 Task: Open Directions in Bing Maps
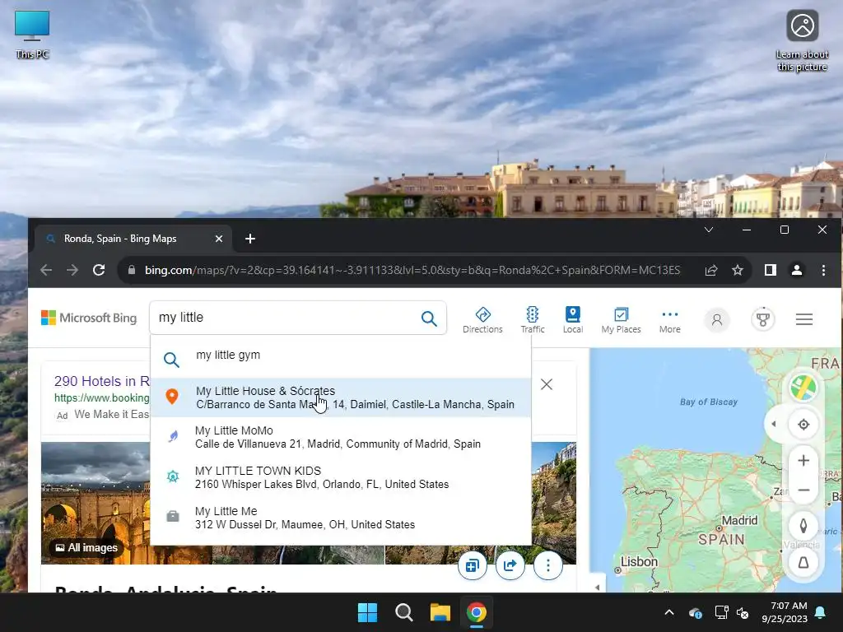pyautogui.click(x=482, y=320)
